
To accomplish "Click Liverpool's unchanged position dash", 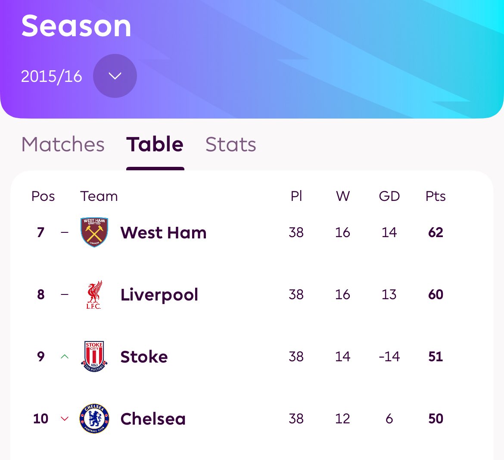I will pyautogui.click(x=65, y=294).
